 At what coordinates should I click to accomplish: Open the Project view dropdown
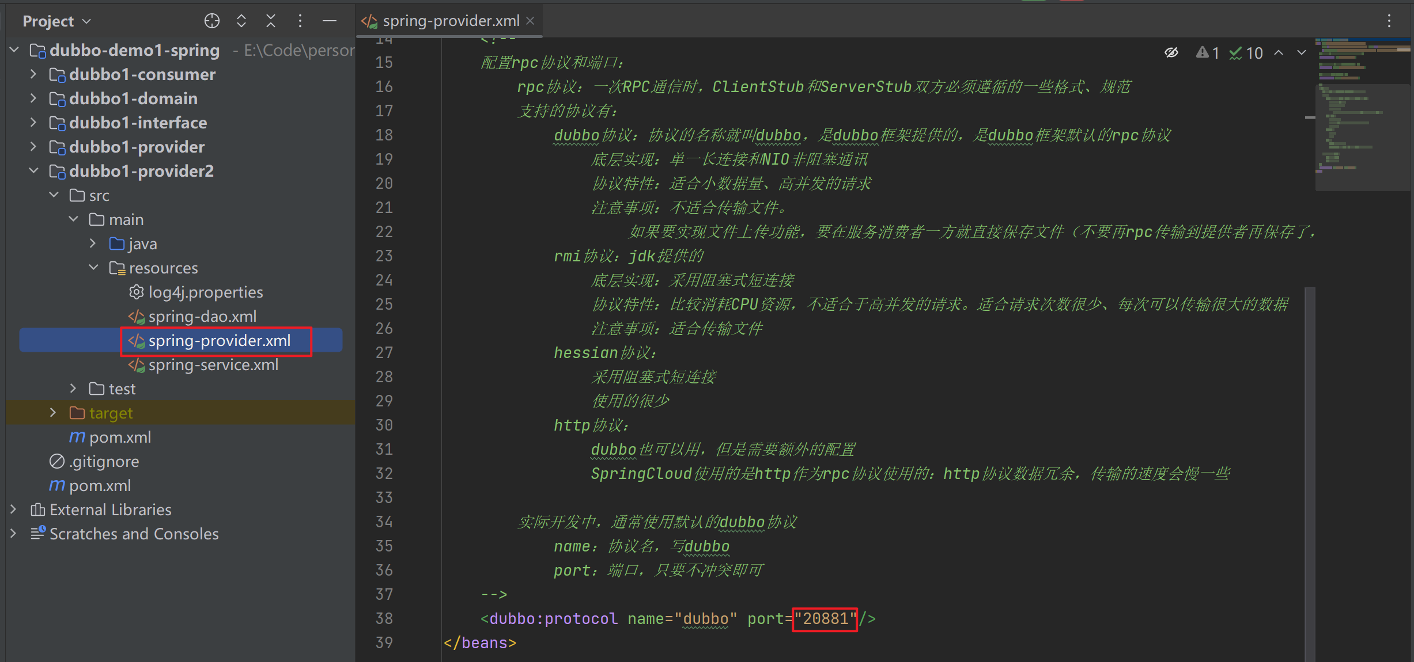tap(56, 21)
